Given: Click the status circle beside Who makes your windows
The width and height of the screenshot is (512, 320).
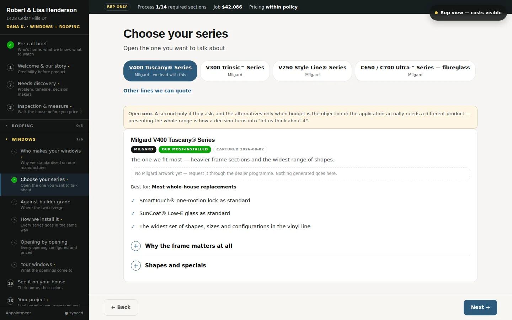Looking at the screenshot, I should point(14,151).
